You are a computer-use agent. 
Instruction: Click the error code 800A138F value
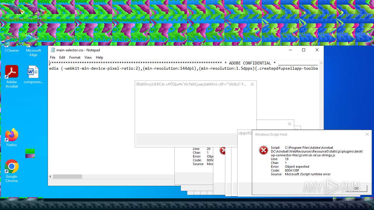pos(292,170)
